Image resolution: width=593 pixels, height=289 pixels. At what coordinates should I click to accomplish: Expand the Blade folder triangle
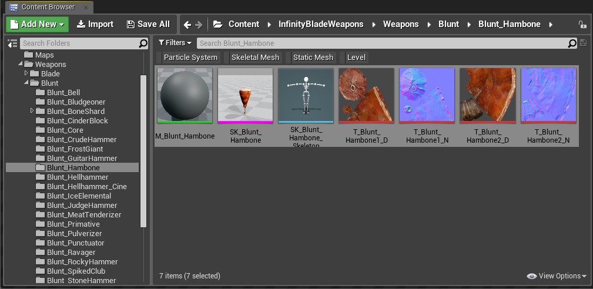pyautogui.click(x=26, y=73)
